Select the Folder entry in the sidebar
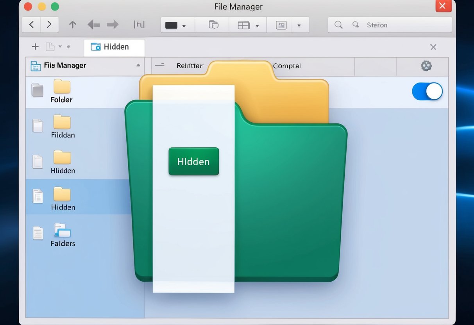474x325 pixels. pos(61,91)
